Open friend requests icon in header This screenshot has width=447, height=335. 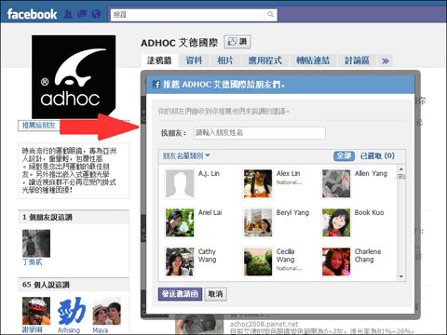(x=68, y=14)
